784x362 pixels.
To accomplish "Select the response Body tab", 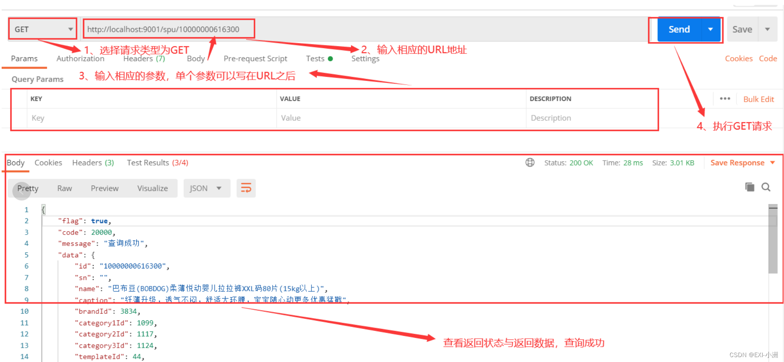I will tap(16, 163).
